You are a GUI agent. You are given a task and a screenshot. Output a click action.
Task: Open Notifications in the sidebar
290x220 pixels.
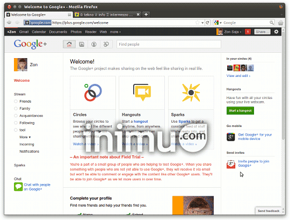pyautogui.click(x=30, y=151)
